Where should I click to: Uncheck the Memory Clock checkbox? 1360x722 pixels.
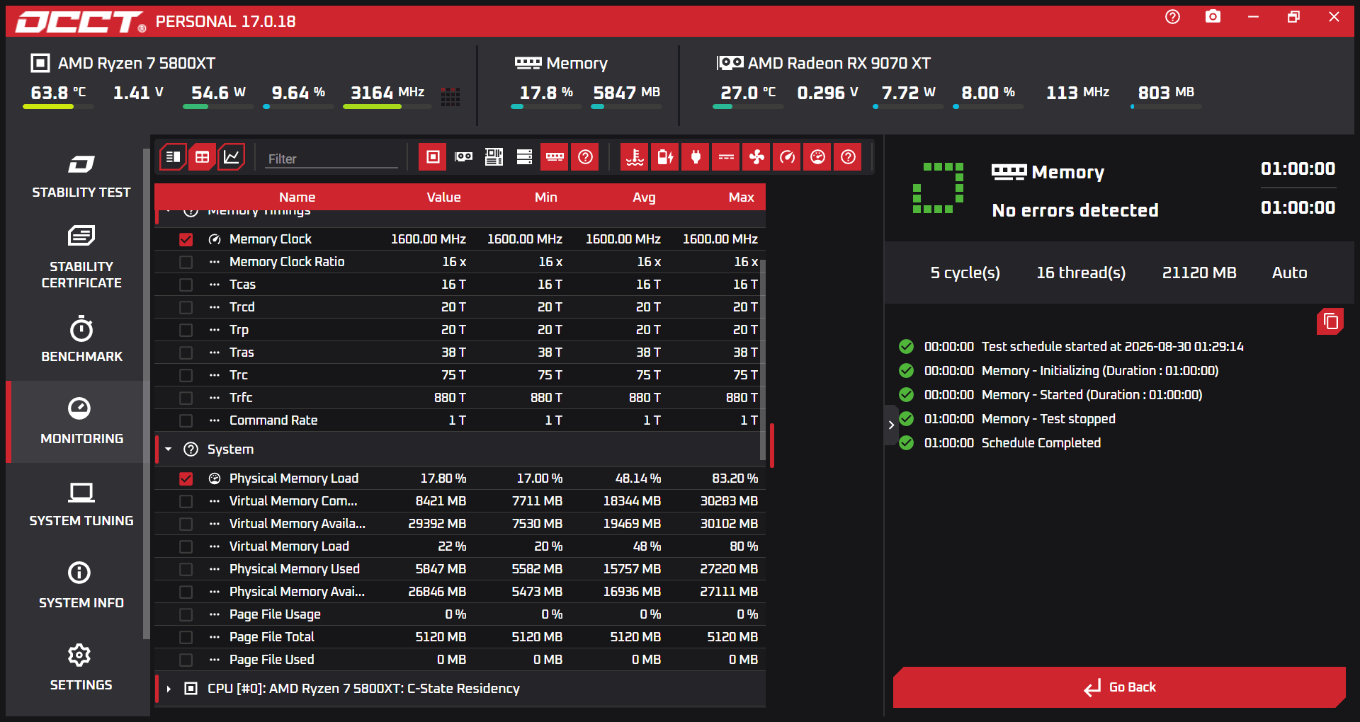(x=186, y=240)
